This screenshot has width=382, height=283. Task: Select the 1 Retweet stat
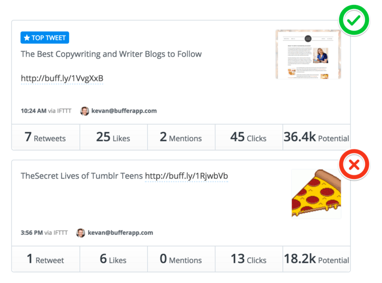(45, 259)
